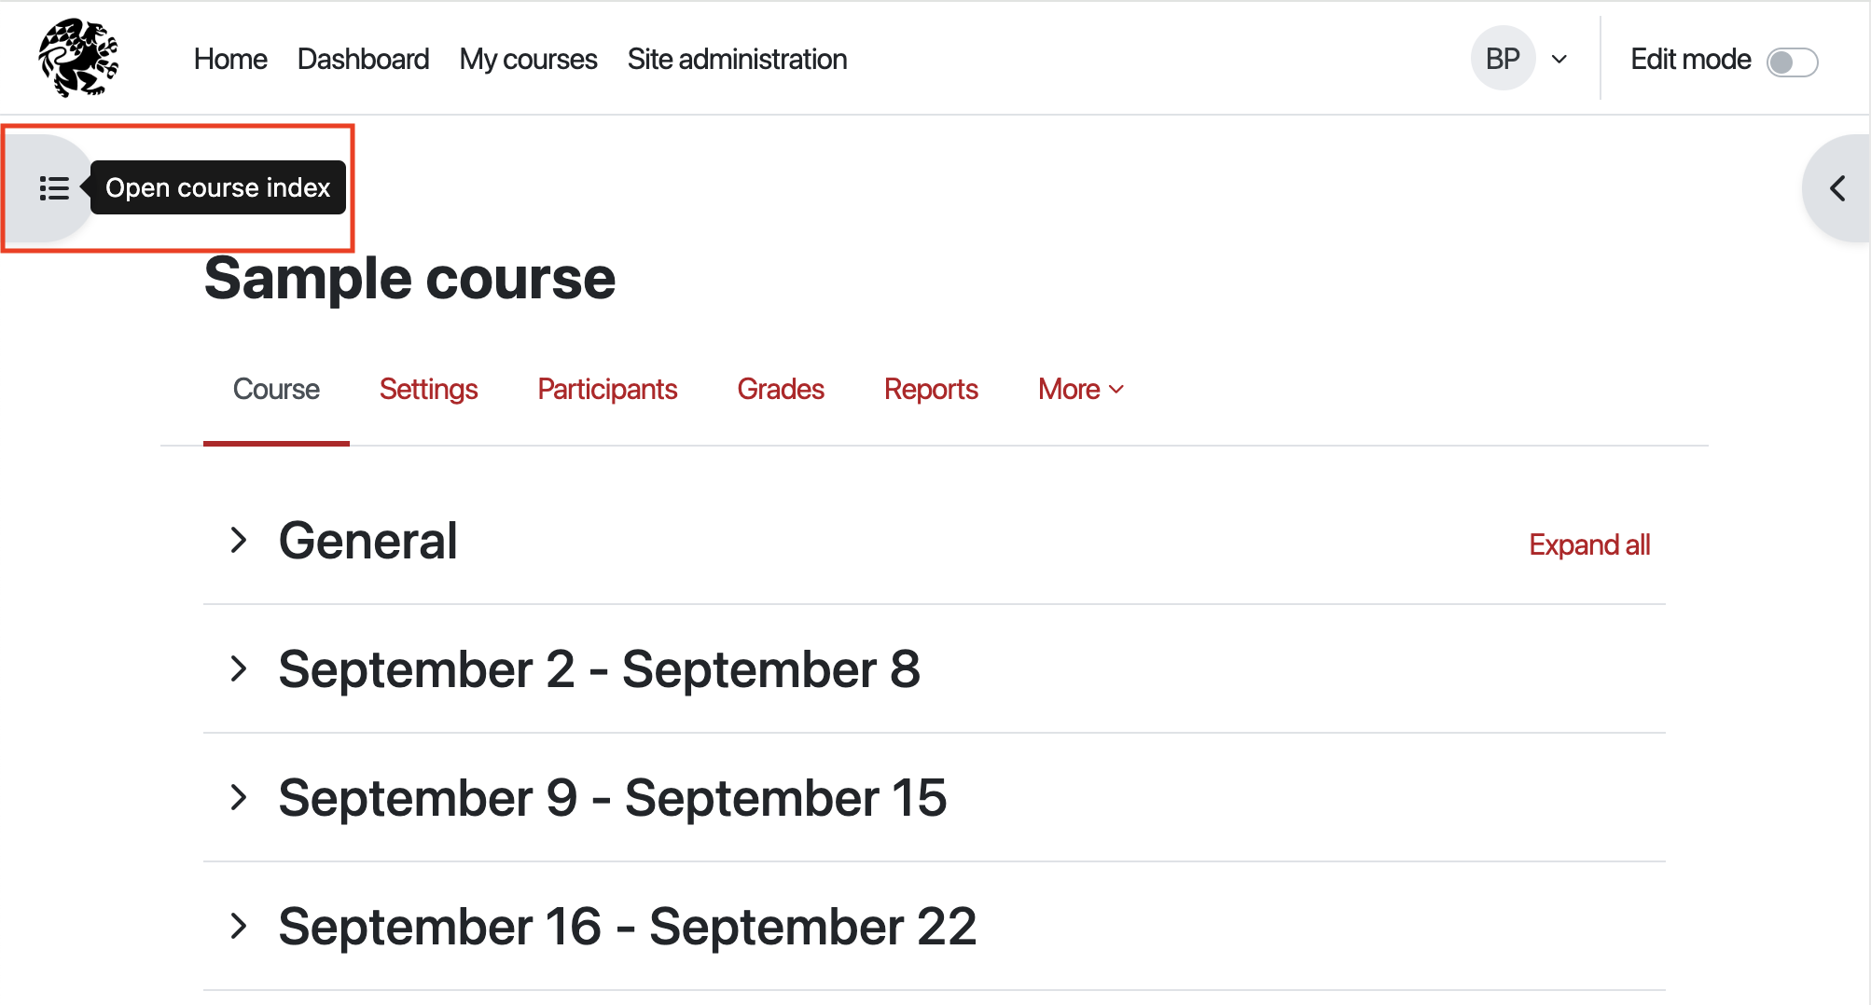Expand the General section chevron
The height and width of the screenshot is (1005, 1871).
239,541
